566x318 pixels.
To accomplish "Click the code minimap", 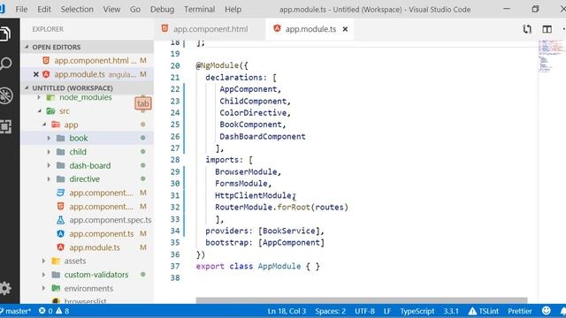I will tap(551, 56).
